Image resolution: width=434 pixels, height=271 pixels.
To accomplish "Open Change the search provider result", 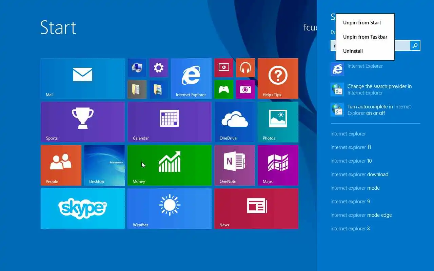I will click(375, 89).
